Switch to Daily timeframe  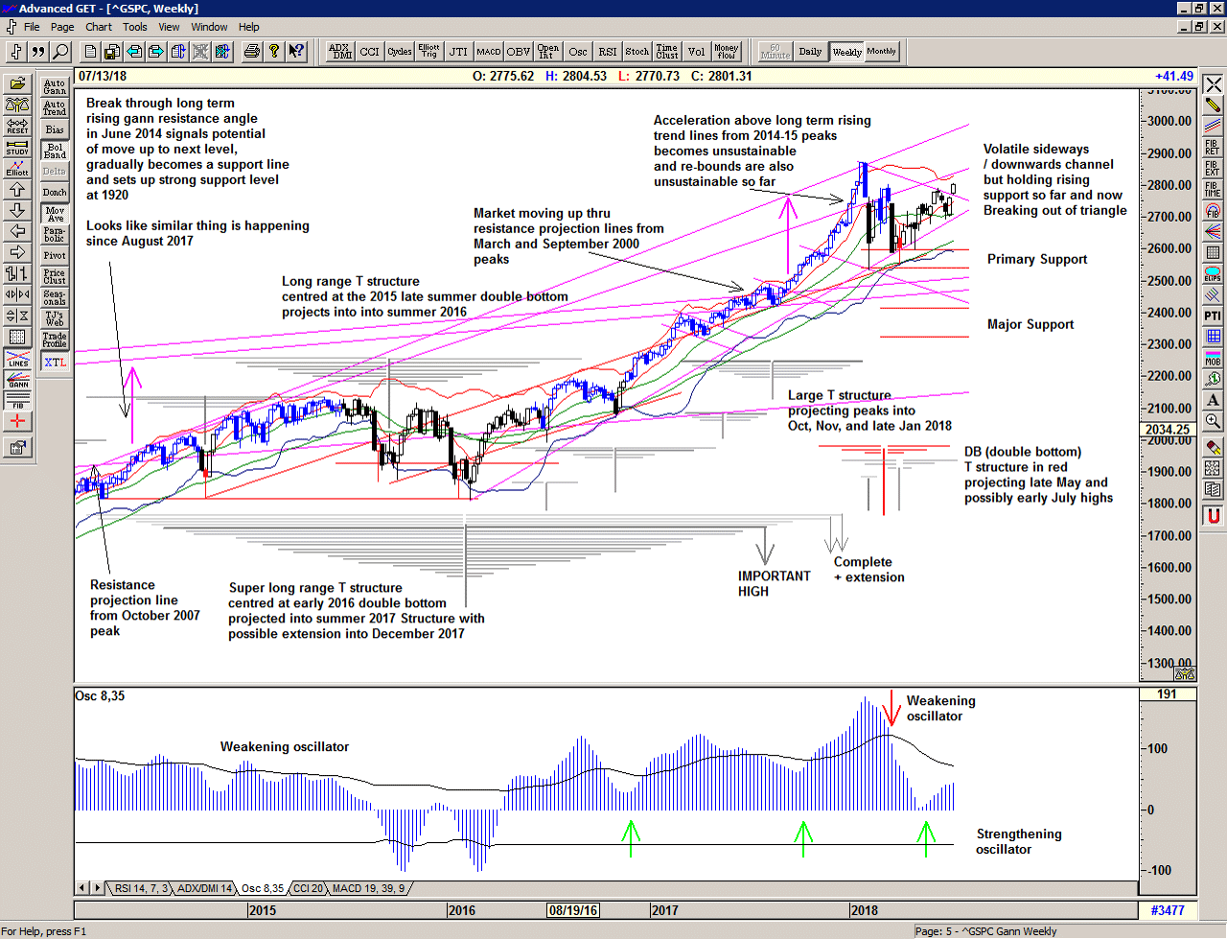(x=810, y=52)
